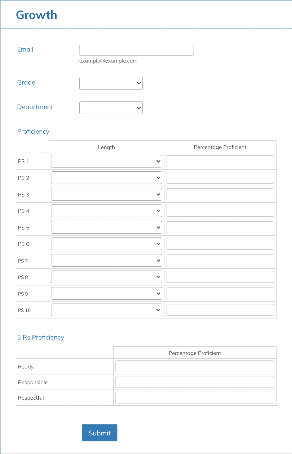Image resolution: width=292 pixels, height=454 pixels.
Task: Open the Department dropdown
Action: pos(111,108)
